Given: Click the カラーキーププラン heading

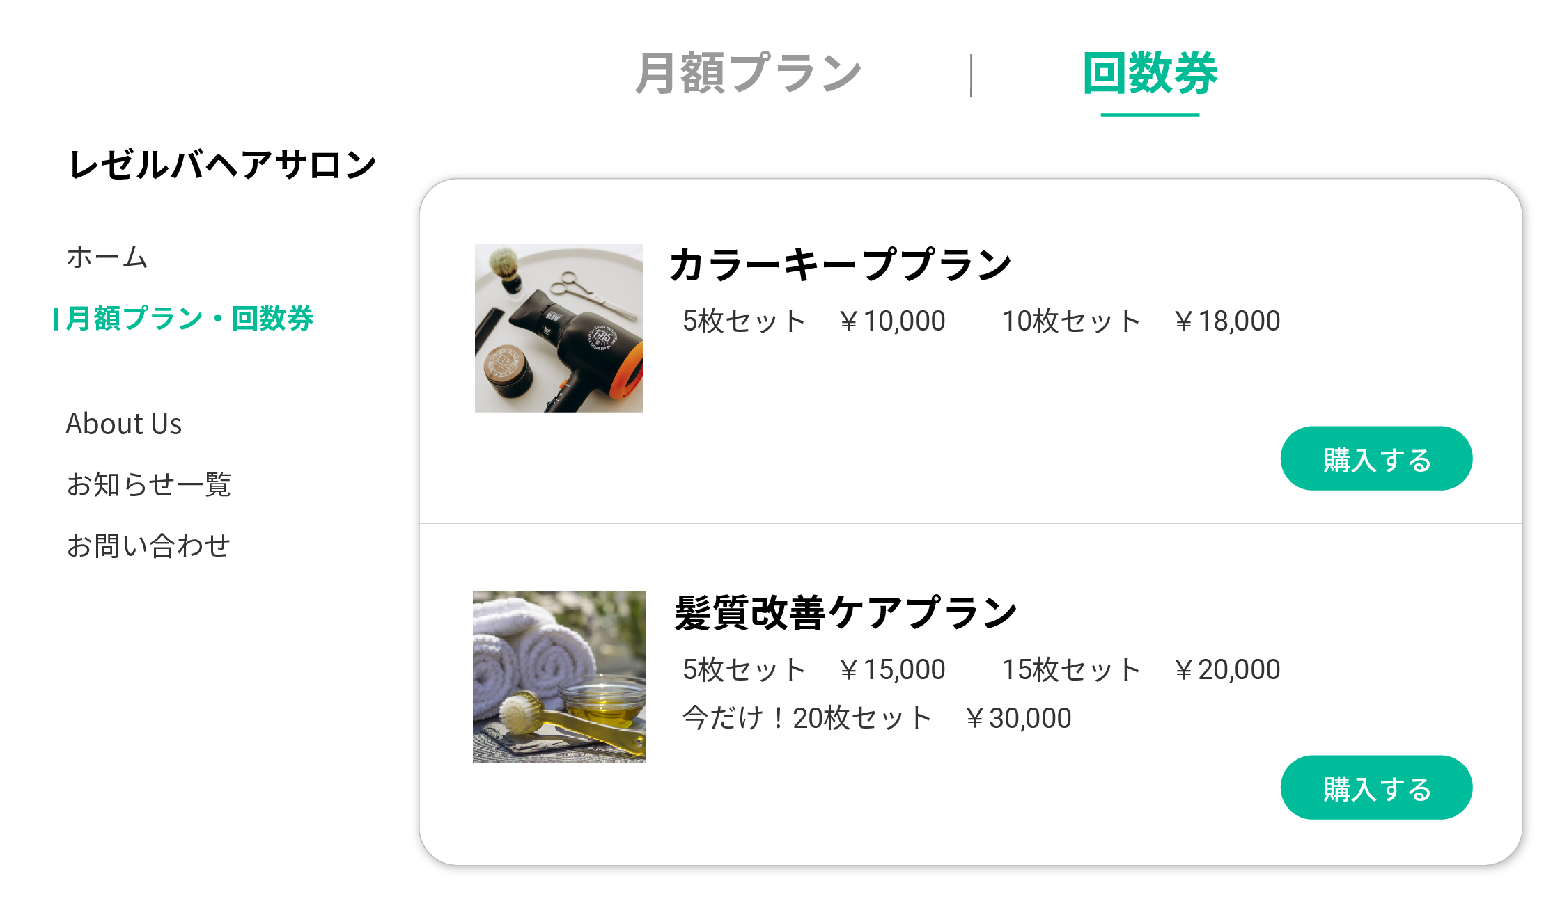Looking at the screenshot, I should (840, 265).
